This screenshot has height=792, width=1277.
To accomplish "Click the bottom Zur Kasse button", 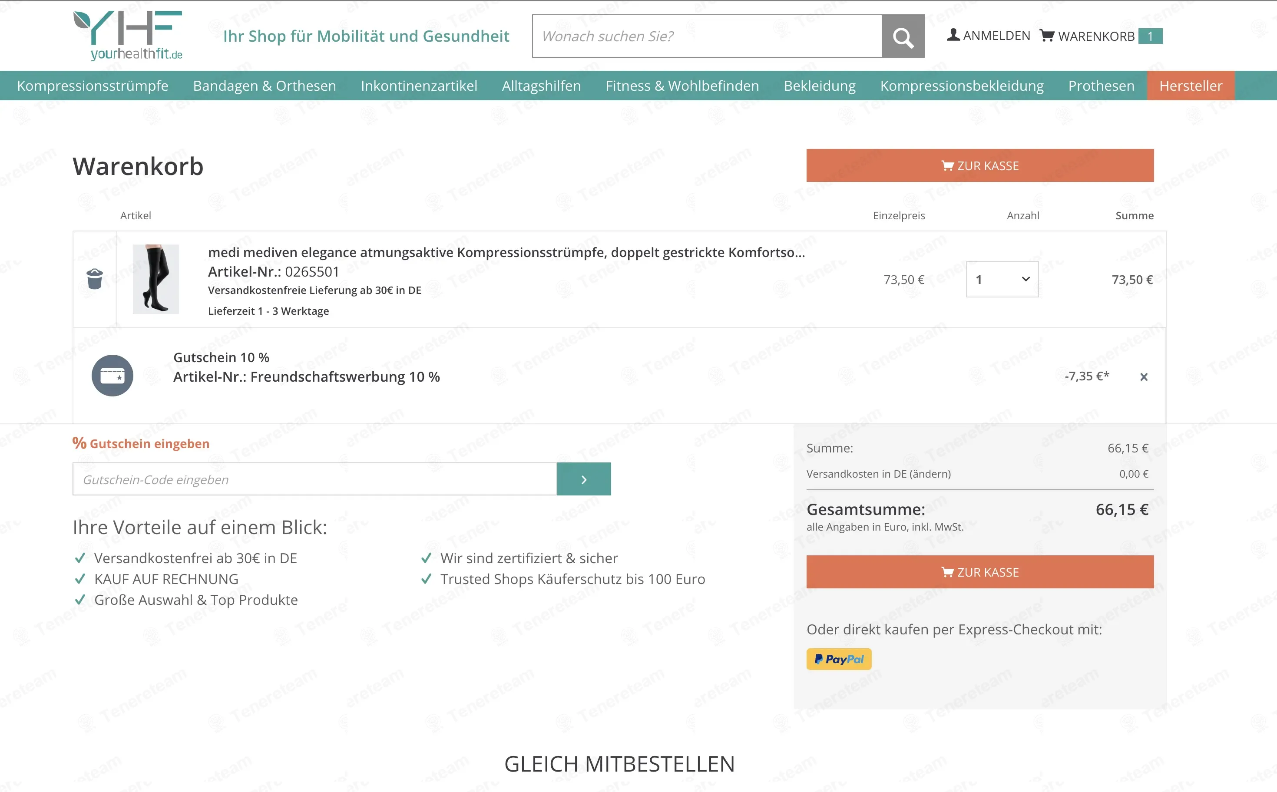I will [x=980, y=572].
